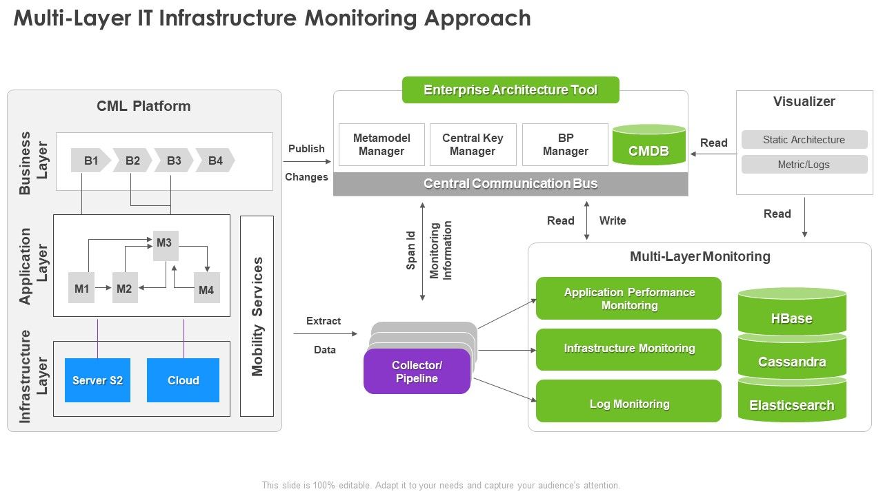Click the slide title text
This screenshot has height=496, width=883.
[x=272, y=19]
